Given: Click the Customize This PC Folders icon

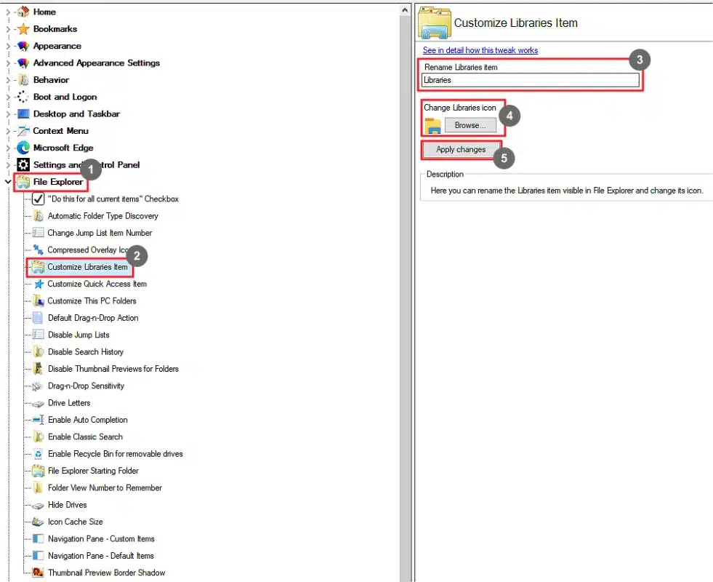Looking at the screenshot, I should point(39,300).
